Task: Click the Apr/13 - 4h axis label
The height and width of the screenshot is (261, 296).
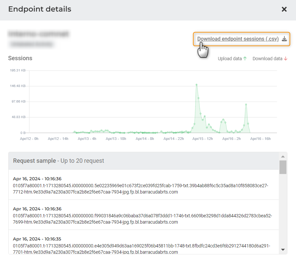Action: coord(87,139)
